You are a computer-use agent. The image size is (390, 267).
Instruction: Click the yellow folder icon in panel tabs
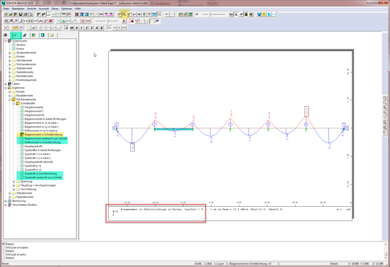tap(51, 35)
